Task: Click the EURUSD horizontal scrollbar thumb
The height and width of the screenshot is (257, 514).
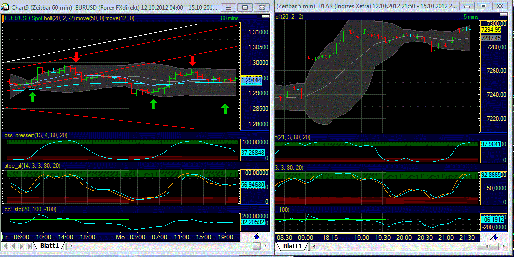Action: coord(256,246)
